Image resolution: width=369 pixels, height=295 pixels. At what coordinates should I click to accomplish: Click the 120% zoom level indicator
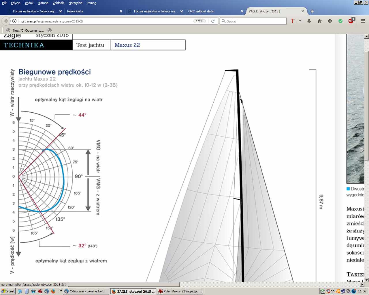(x=199, y=21)
